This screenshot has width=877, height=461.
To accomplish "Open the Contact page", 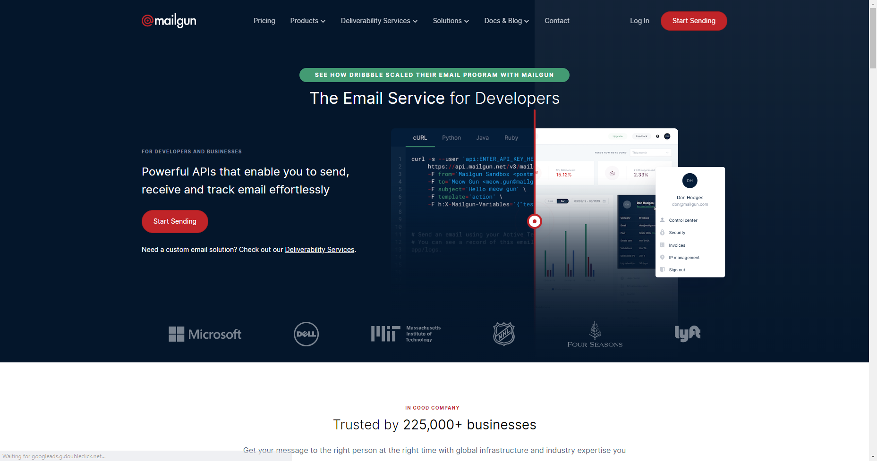I will [x=557, y=21].
